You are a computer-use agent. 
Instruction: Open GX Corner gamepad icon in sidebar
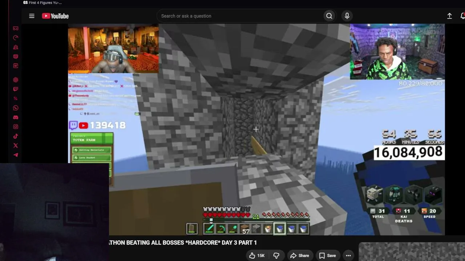pos(16,28)
